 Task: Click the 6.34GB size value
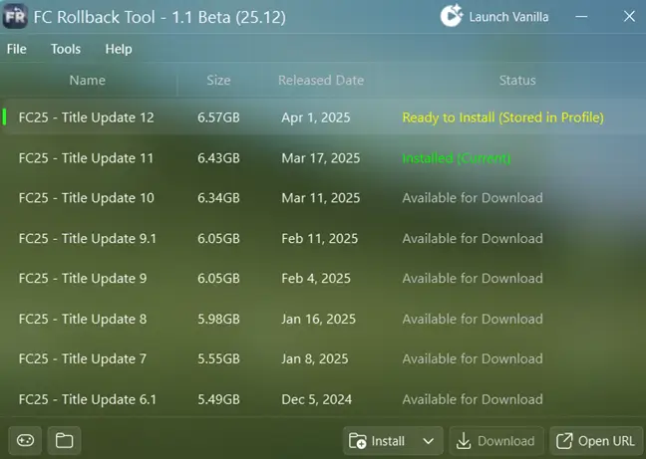218,198
